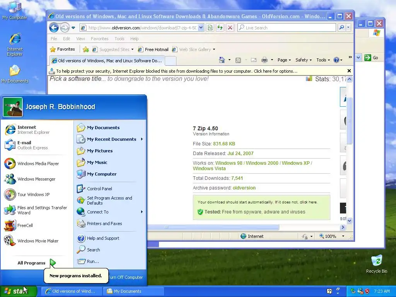Click the Start button
The width and height of the screenshot is (396, 297).
click(x=18, y=291)
